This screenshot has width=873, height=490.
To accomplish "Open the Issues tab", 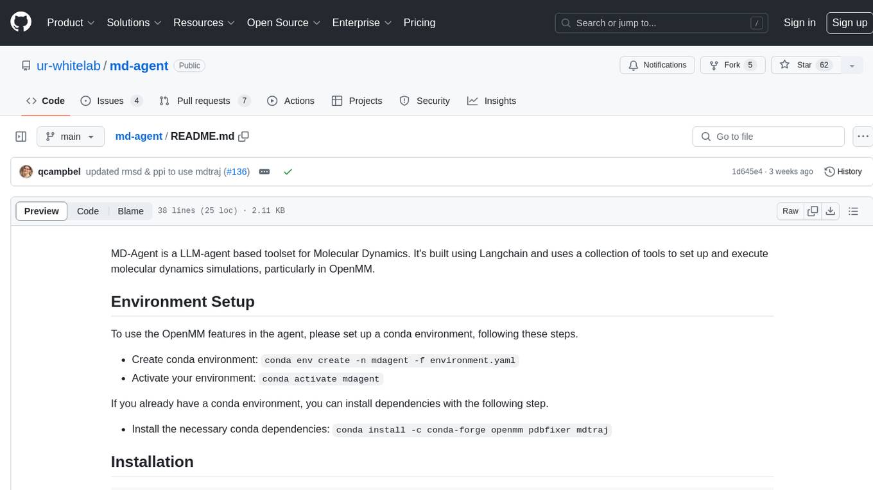I will pyautogui.click(x=111, y=101).
